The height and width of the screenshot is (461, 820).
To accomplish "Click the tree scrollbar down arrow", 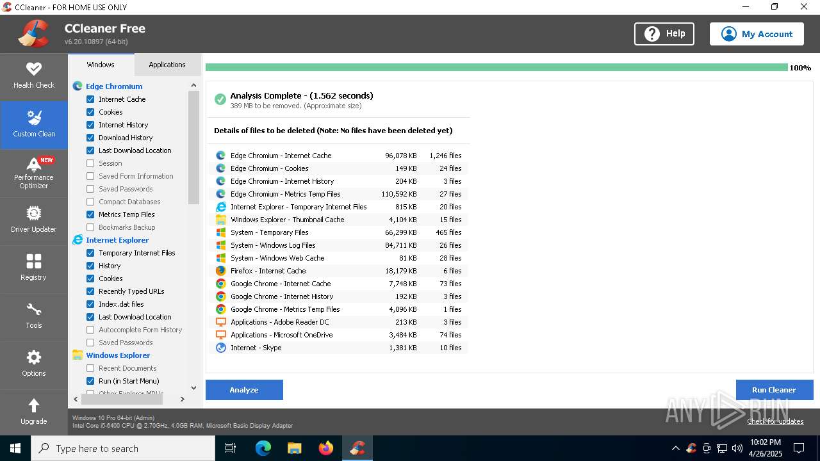I will [x=193, y=388].
